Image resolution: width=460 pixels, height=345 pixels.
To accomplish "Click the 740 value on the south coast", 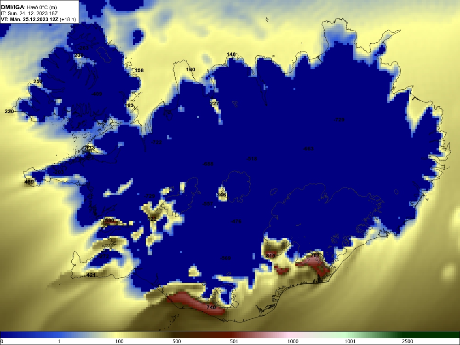I will click(211, 307).
